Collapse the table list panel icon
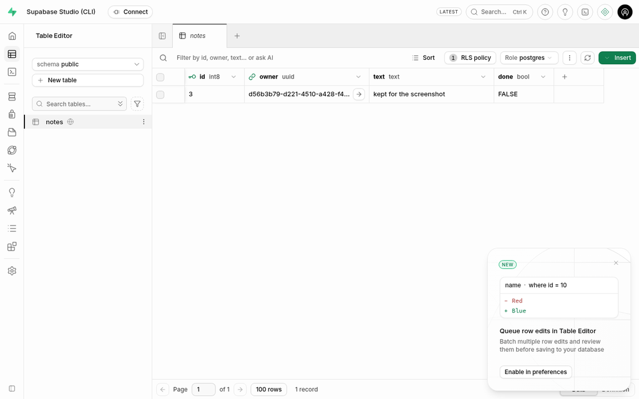This screenshot has width=639, height=399. pyautogui.click(x=162, y=36)
